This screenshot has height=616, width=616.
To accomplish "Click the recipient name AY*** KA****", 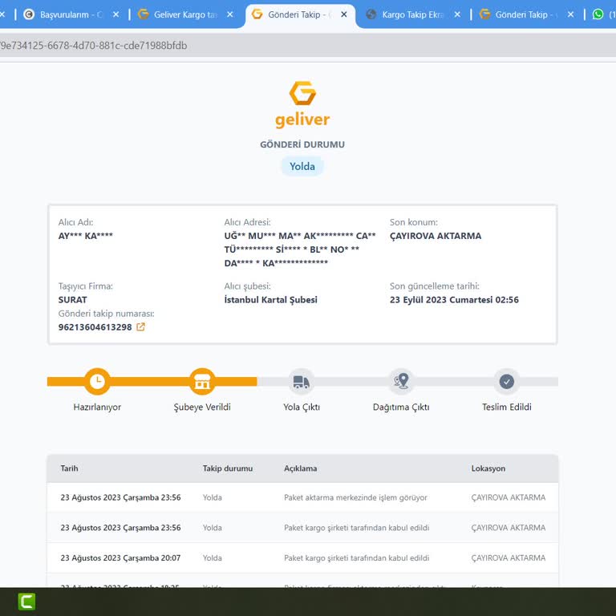I will 86,236.
